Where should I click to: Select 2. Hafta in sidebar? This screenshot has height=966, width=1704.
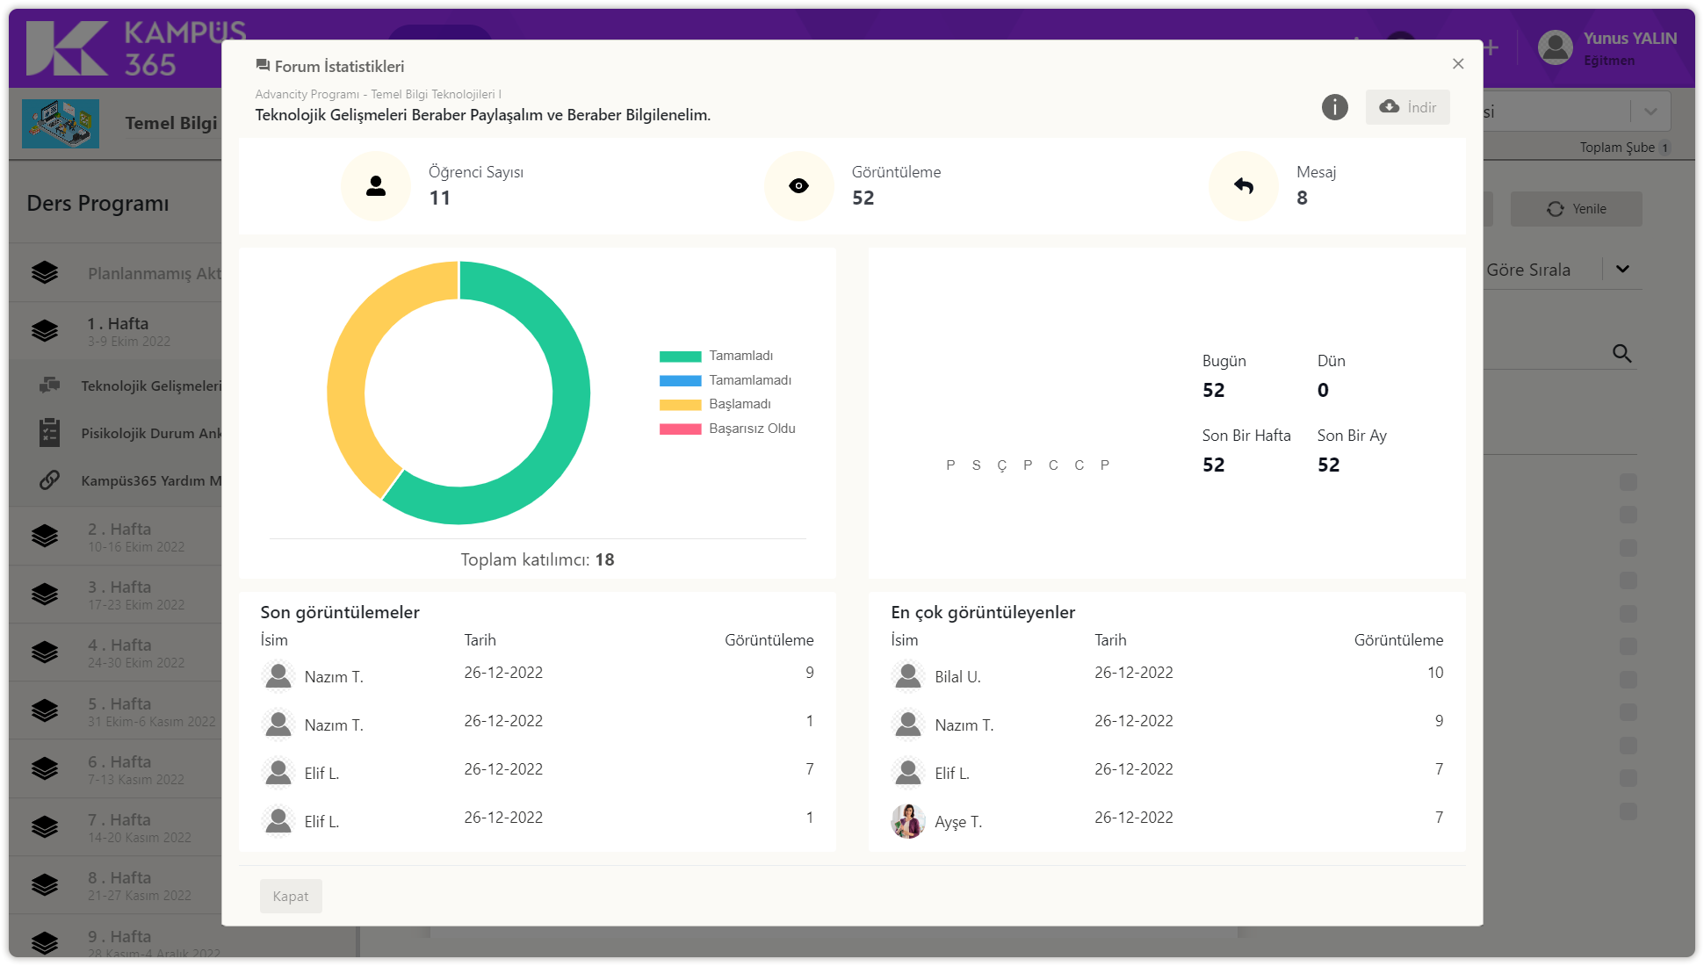[119, 537]
